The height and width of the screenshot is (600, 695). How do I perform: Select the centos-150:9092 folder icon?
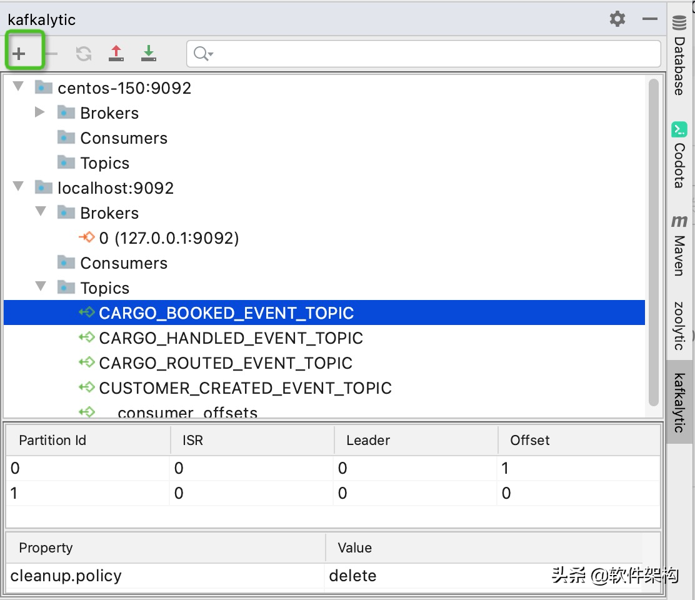pos(44,87)
